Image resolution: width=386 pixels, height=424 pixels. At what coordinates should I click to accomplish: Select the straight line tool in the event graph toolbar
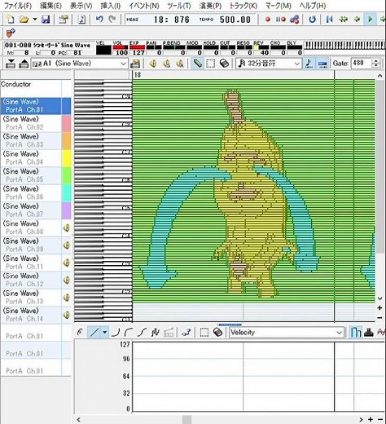pyautogui.click(x=94, y=332)
